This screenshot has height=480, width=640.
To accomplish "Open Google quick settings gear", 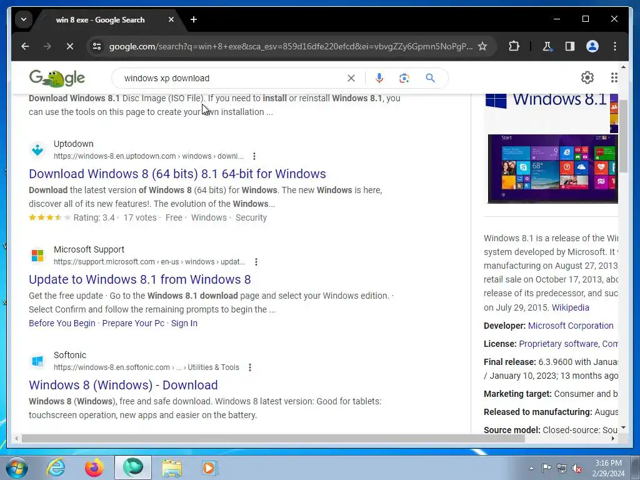I will pyautogui.click(x=587, y=77).
